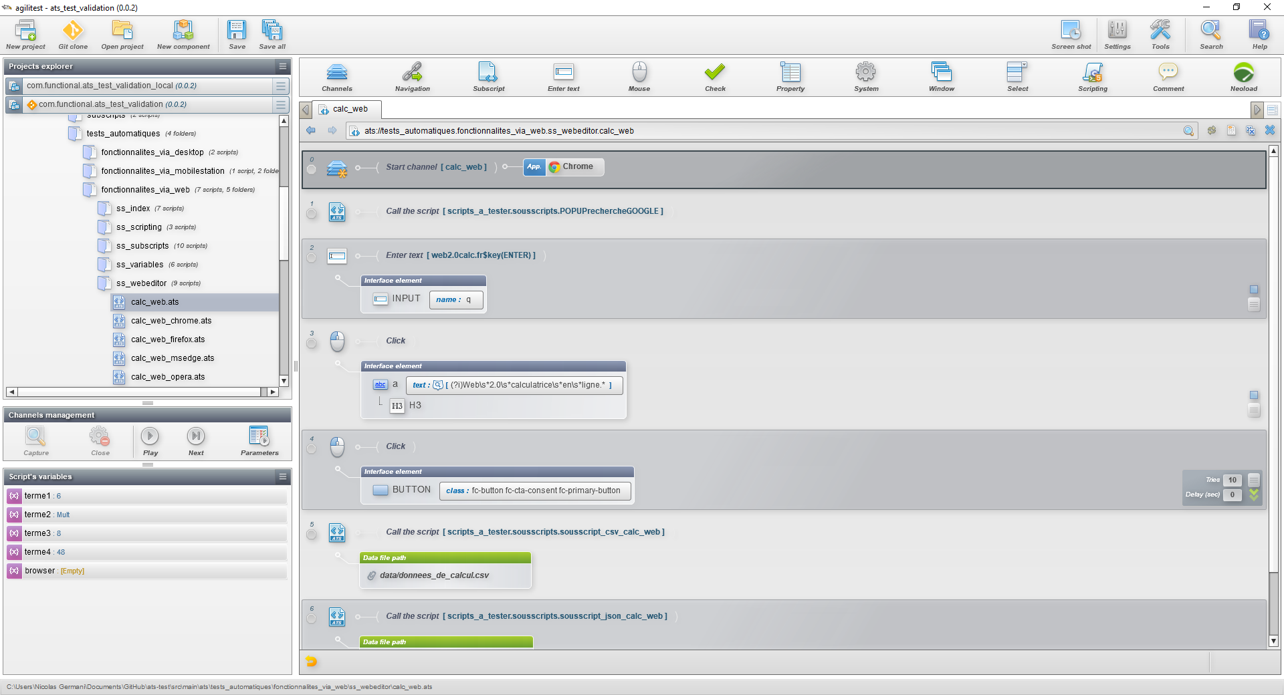Open calc_web_opera.ats script
The height and width of the screenshot is (695, 1284).
168,377
